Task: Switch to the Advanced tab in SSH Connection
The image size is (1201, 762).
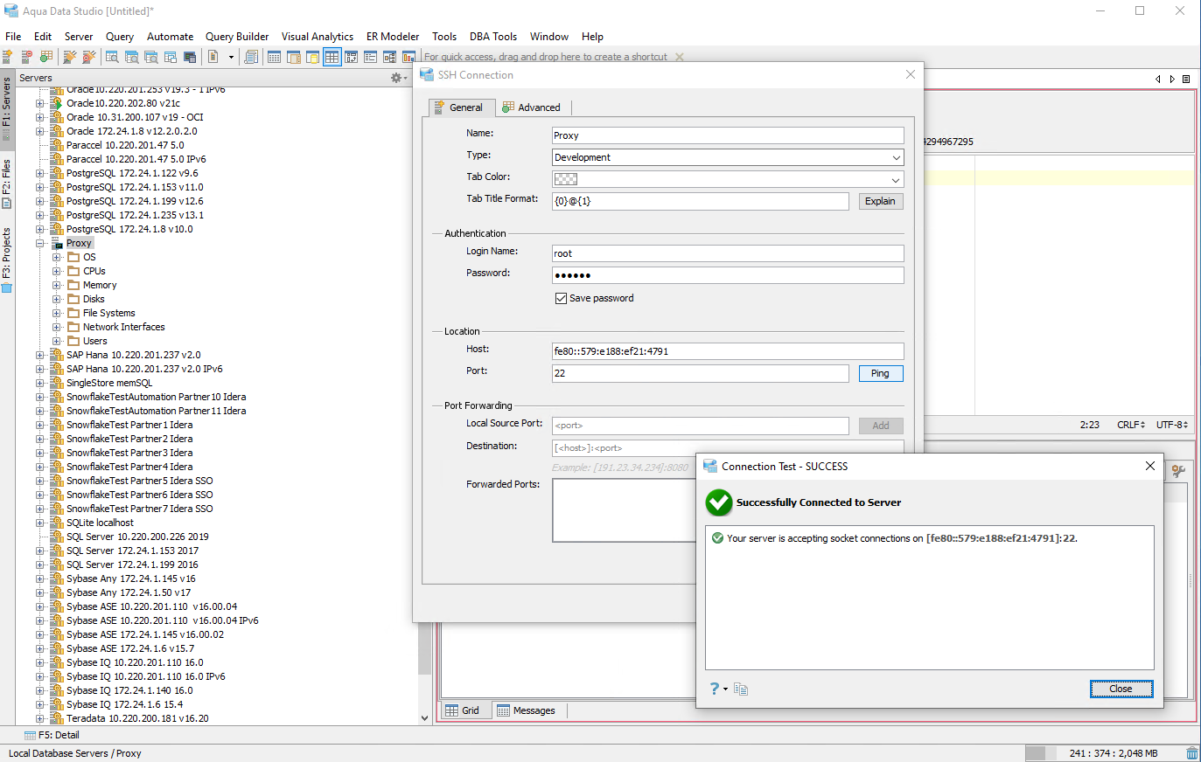Action: (531, 107)
